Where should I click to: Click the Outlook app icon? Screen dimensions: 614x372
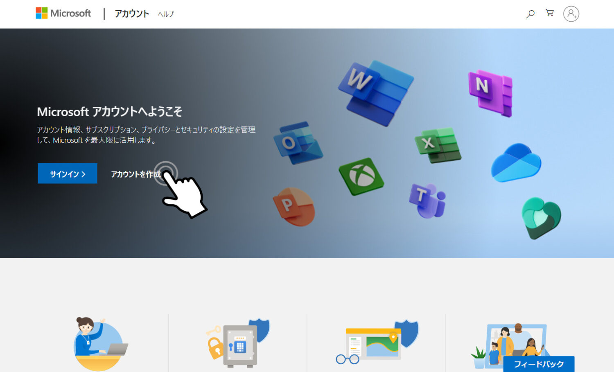[298, 143]
